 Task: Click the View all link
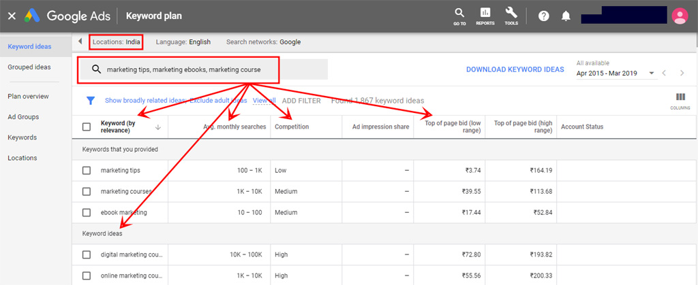click(264, 101)
